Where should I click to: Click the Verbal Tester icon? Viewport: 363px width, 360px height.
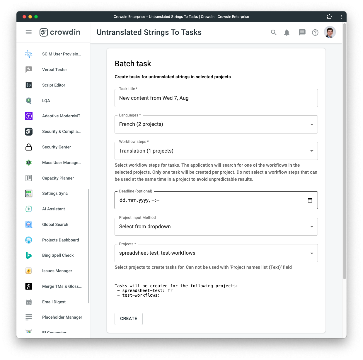[x=29, y=70]
